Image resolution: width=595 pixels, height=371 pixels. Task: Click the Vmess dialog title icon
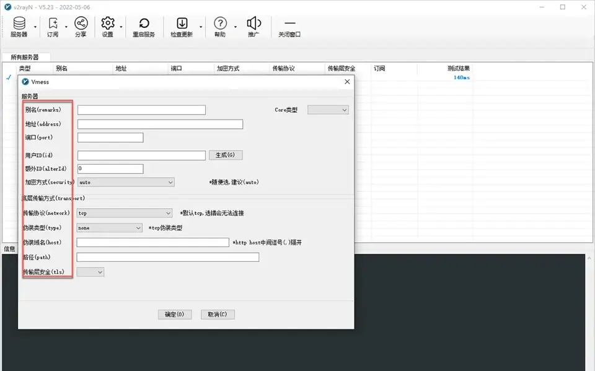(x=25, y=82)
